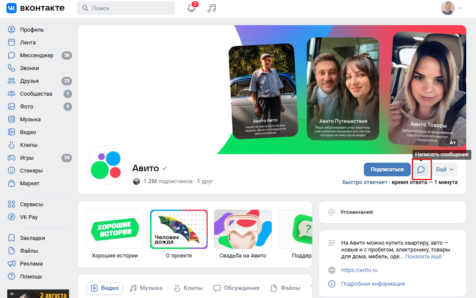Switch to the Обсуждения tab
The width and height of the screenshot is (476, 298).
point(236,288)
